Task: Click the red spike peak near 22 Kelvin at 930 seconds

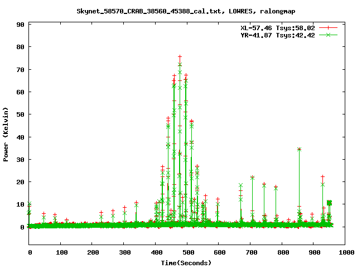Action: 322,176
